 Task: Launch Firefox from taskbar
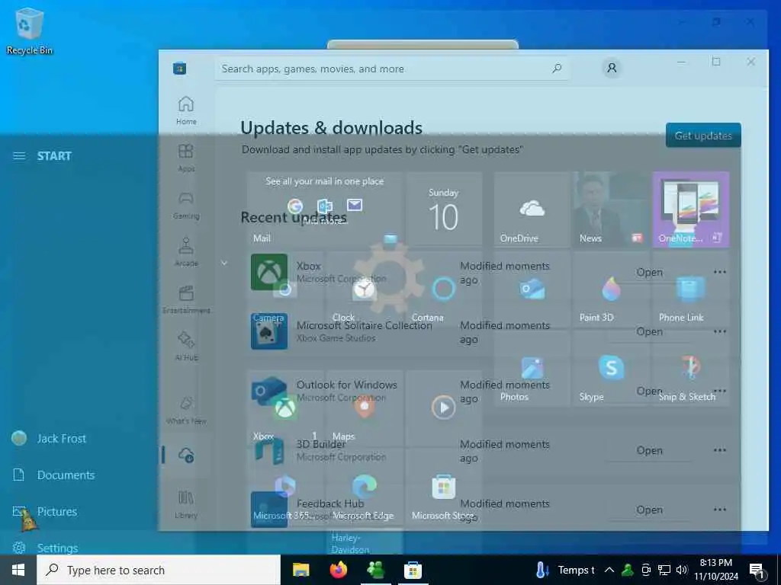[338, 570]
